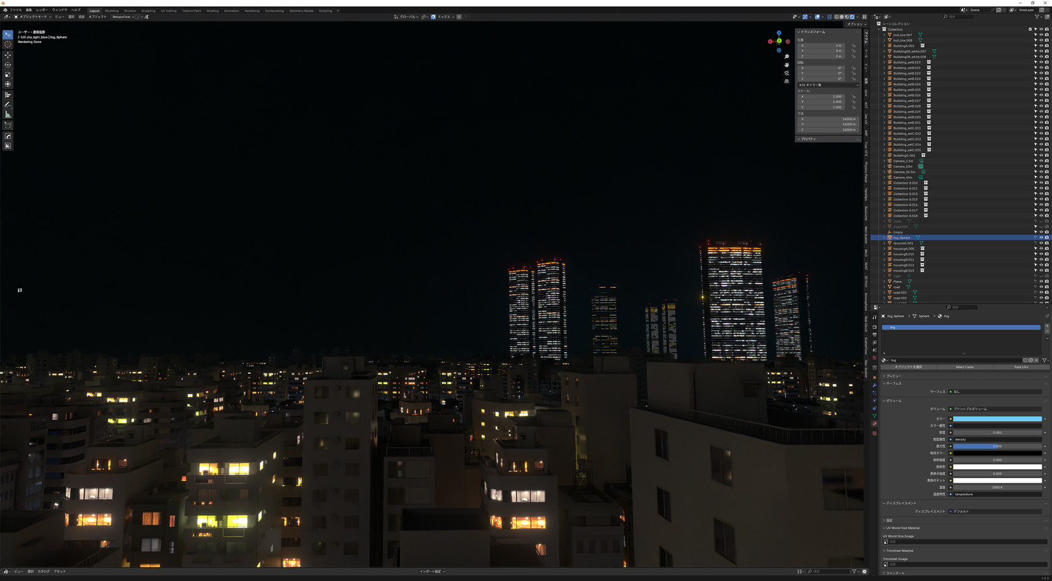Toggle visibility of fog_Sphere

click(x=1041, y=238)
